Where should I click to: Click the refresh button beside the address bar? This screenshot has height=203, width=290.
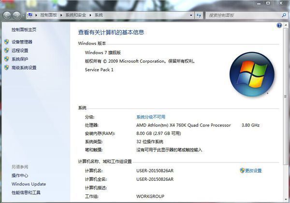(199, 15)
